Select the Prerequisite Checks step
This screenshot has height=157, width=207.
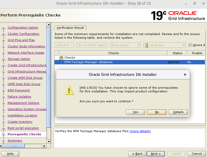24,134
